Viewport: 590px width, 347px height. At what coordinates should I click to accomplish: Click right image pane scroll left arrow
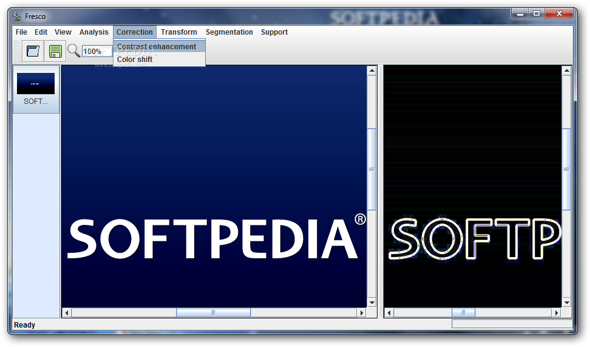click(389, 313)
